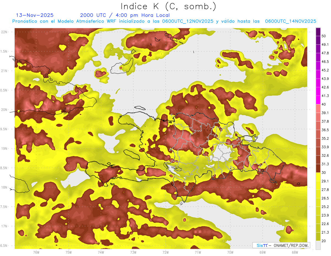Click the colorbar value 32.6
331x256 pixels.
tap(325, 155)
